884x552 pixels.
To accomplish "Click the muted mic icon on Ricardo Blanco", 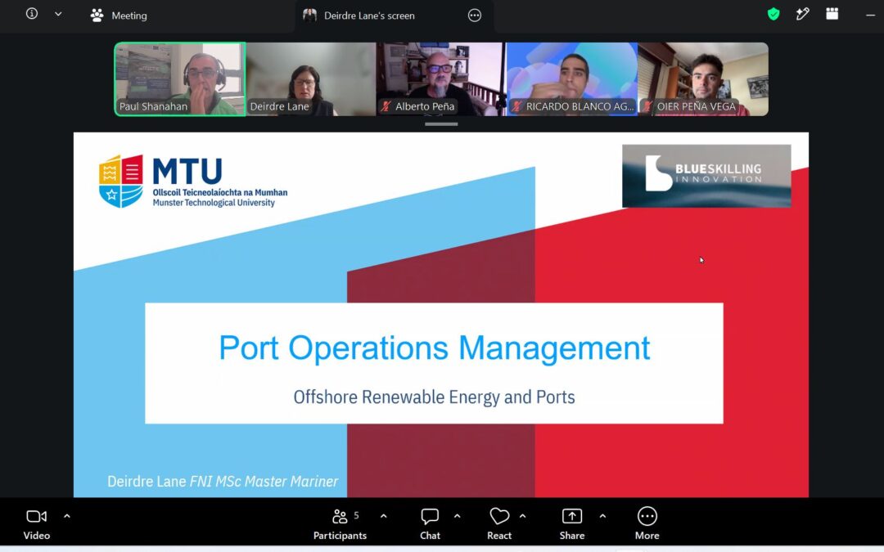I will coord(516,106).
